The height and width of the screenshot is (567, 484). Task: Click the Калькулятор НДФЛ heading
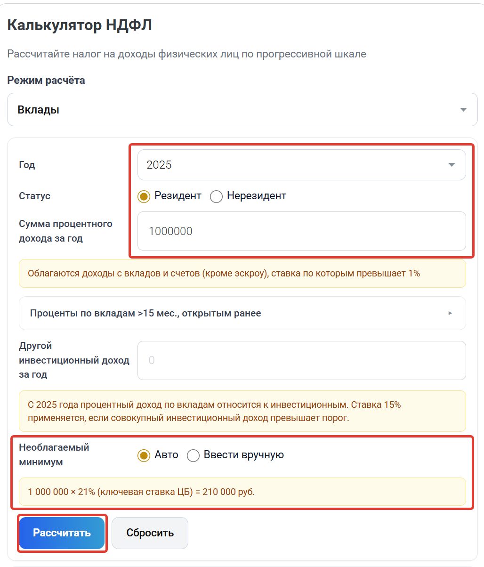tap(80, 25)
